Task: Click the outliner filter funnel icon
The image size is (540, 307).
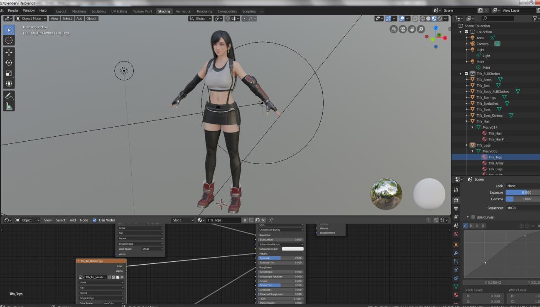Action: click(x=535, y=18)
